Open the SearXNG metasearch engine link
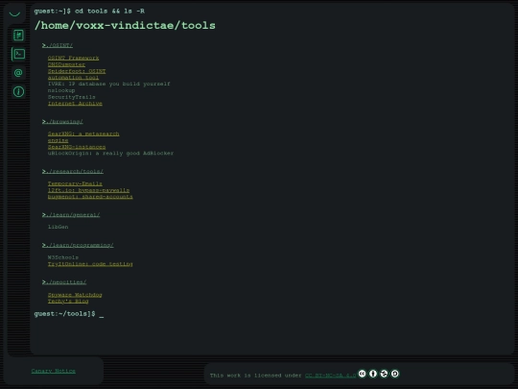This screenshot has width=518, height=389. click(83, 137)
